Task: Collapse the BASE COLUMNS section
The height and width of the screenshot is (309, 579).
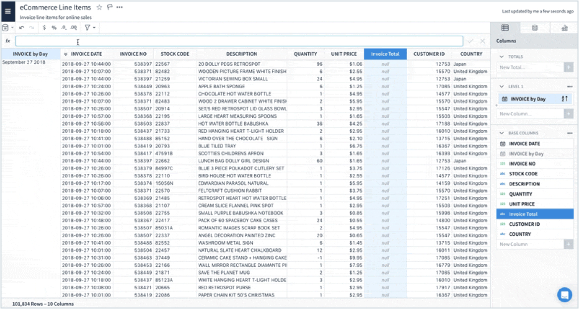Action: pos(502,133)
